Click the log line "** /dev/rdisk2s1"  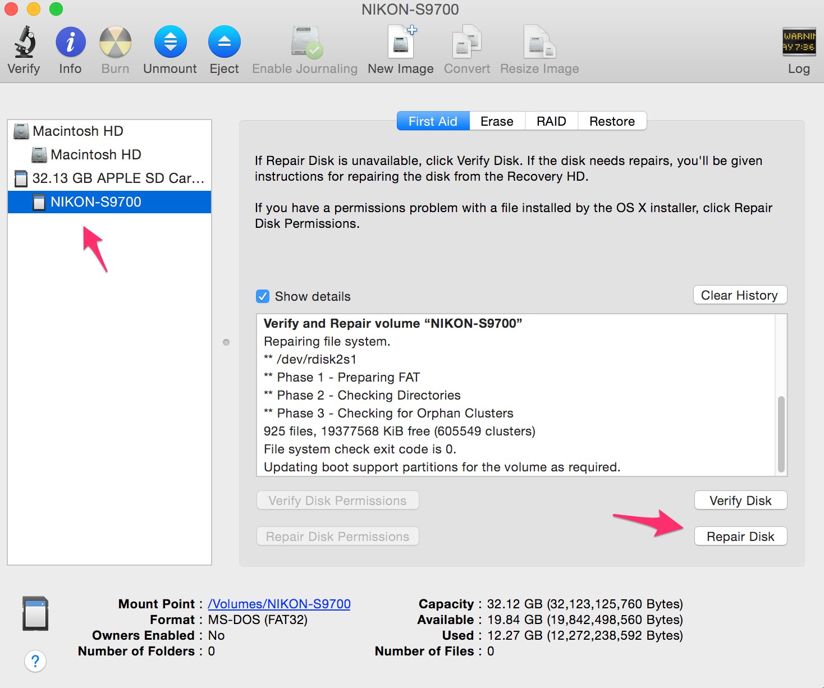310,359
